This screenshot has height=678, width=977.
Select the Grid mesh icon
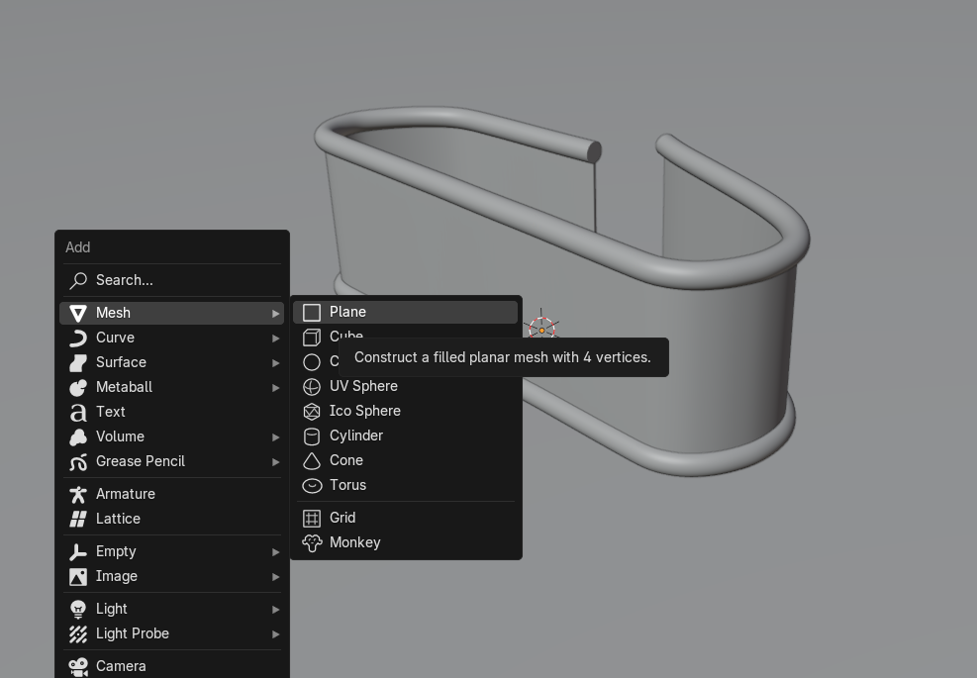click(x=312, y=519)
